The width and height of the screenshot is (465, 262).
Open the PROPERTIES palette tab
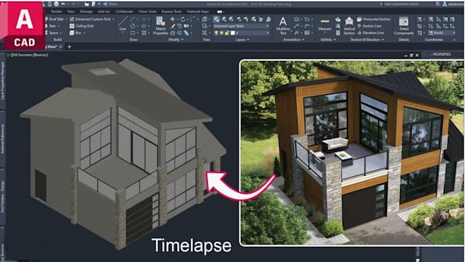click(x=441, y=54)
